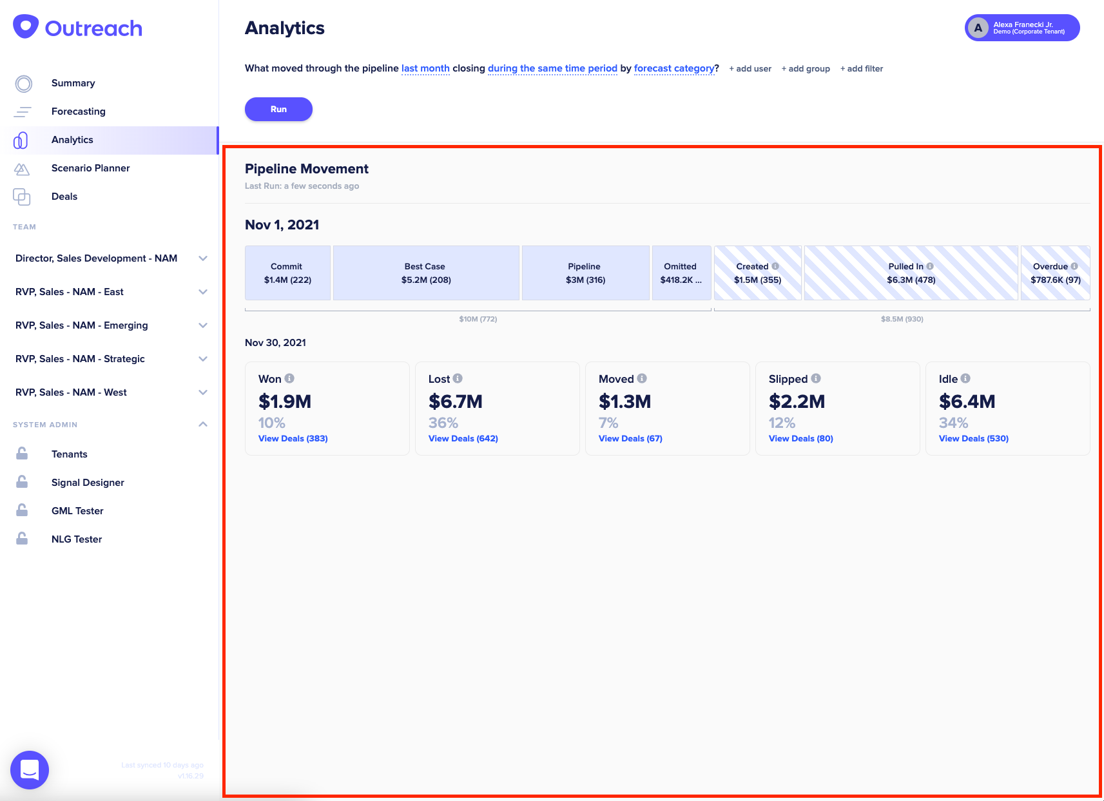Select the Overdue $787.6K segment
Viewport: 1104px width, 801px height.
[1056, 273]
